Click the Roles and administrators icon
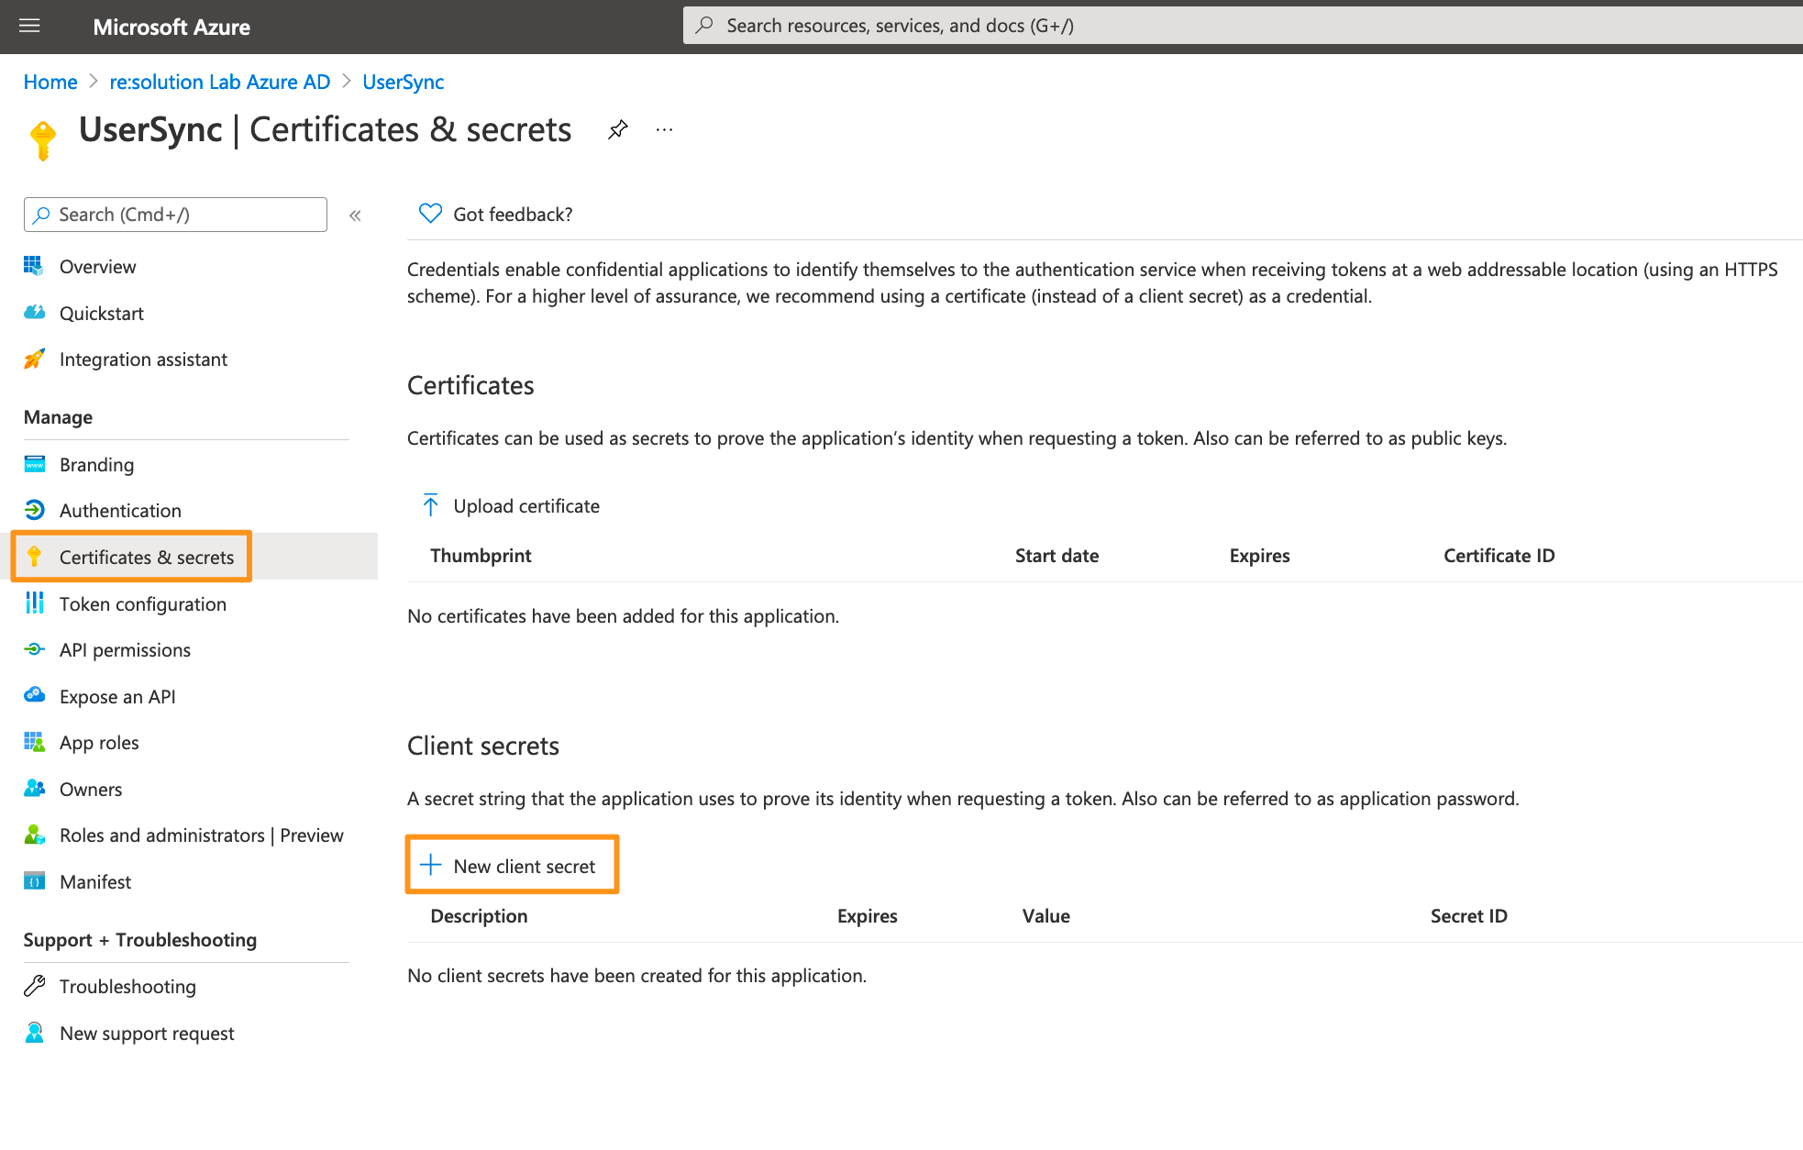This screenshot has width=1803, height=1150. 35,835
